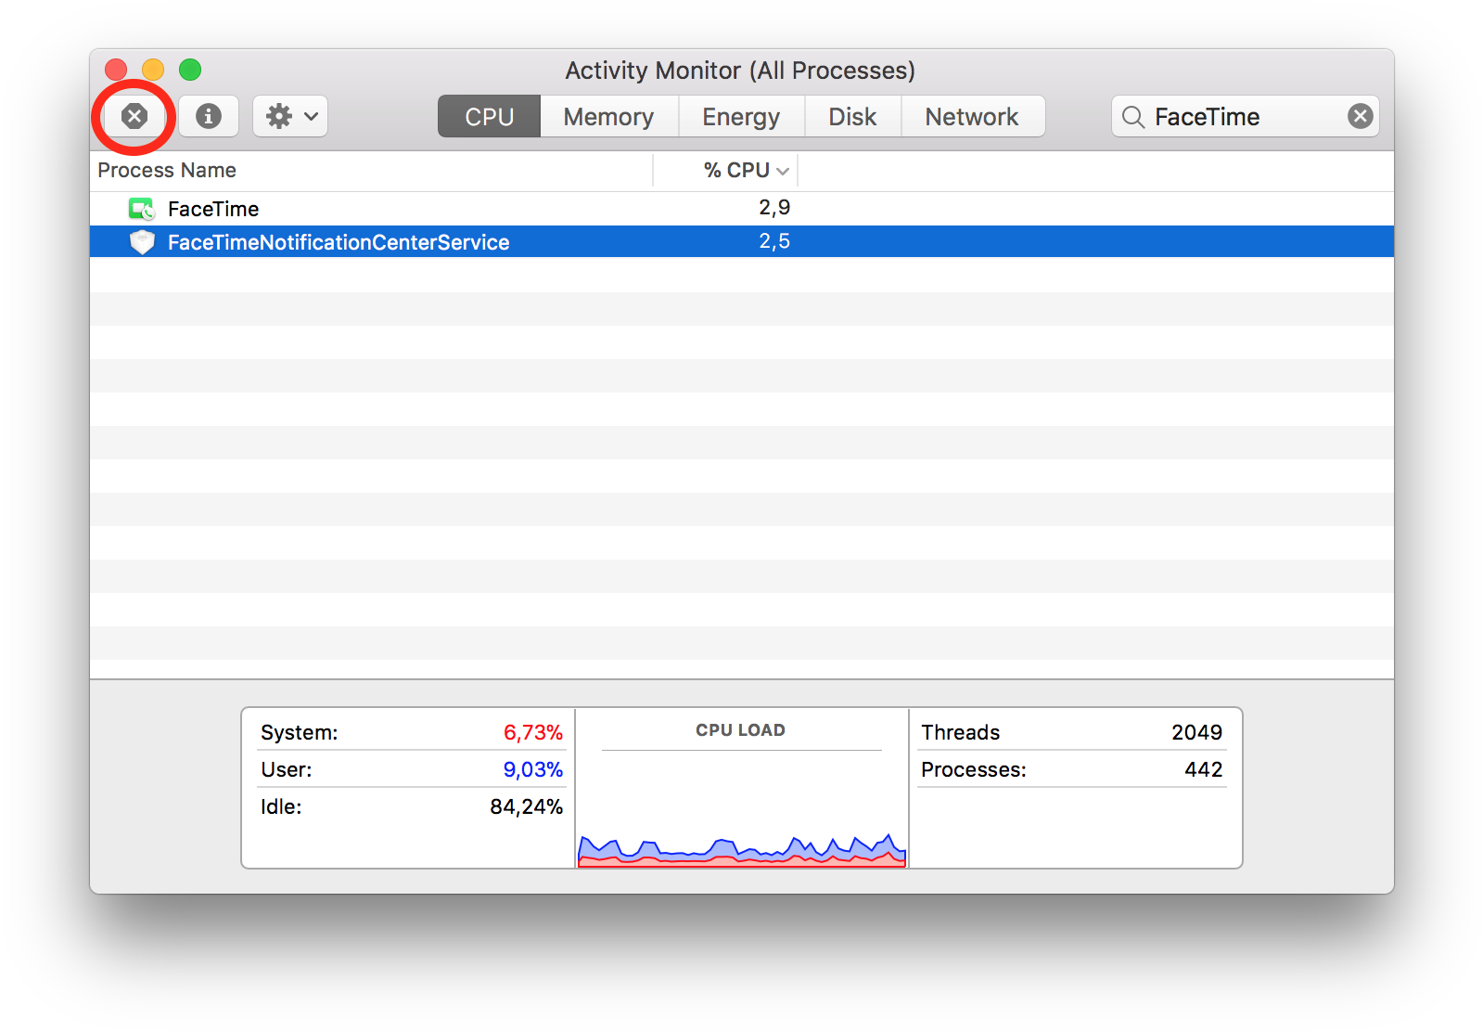The image size is (1483, 1031).
Task: Sort by the Process Name column header
Action: (371, 171)
